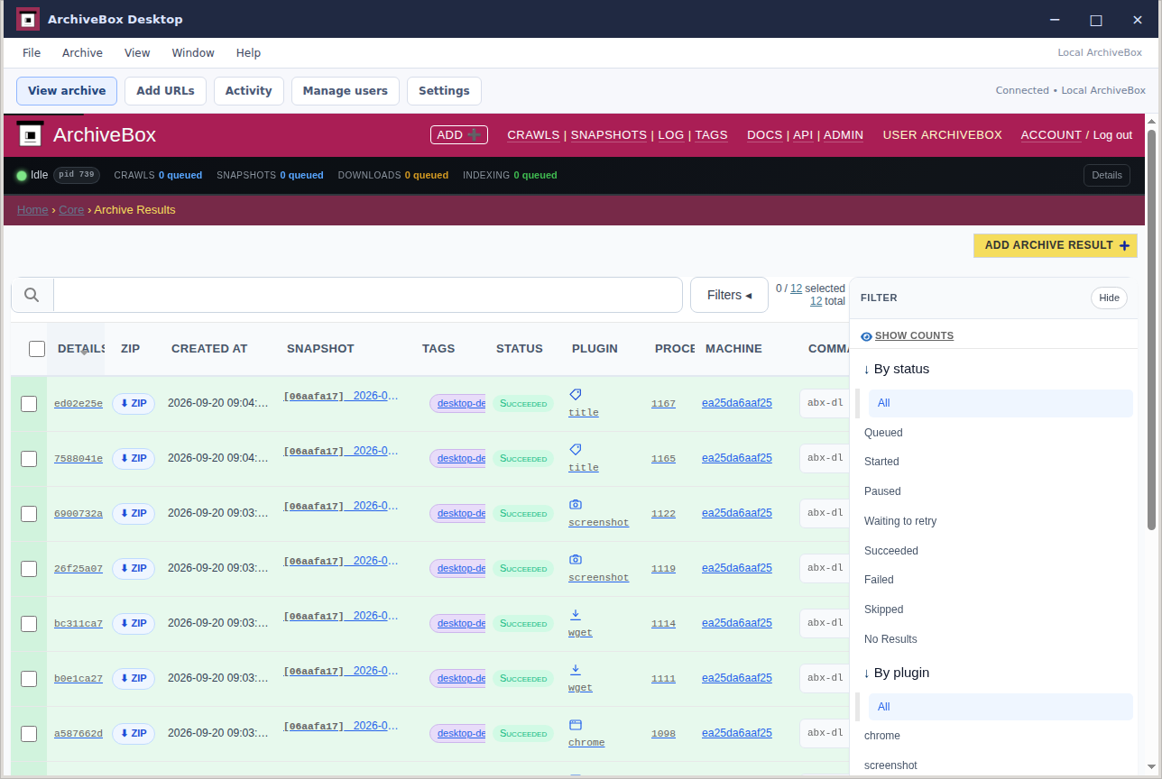
Task: Open the Window menu
Action: pos(193,53)
